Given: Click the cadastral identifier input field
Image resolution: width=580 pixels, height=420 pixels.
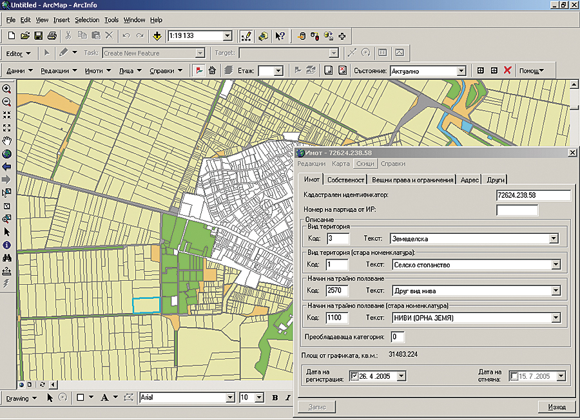Looking at the screenshot, I should point(534,195).
